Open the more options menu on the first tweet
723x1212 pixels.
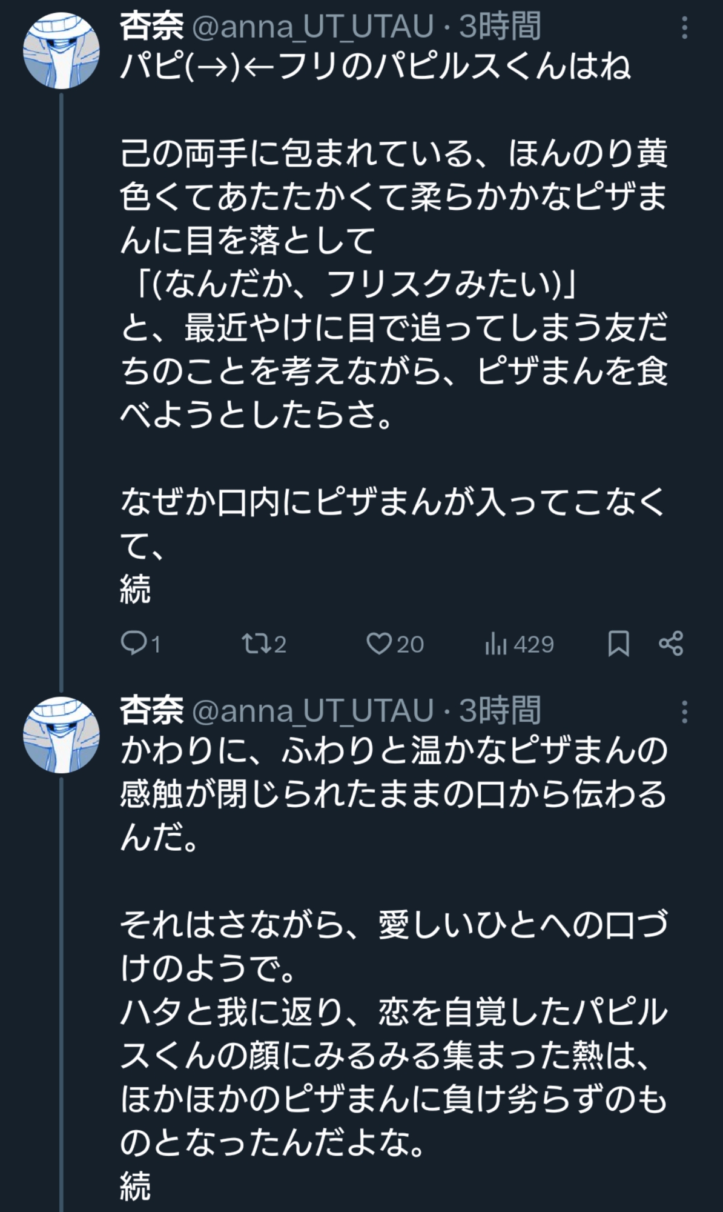click(x=685, y=28)
